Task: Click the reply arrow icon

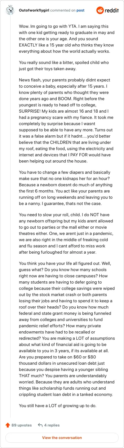Action: 40,425
